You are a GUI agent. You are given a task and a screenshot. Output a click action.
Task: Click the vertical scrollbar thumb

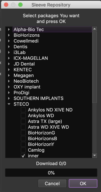coord(94,67)
